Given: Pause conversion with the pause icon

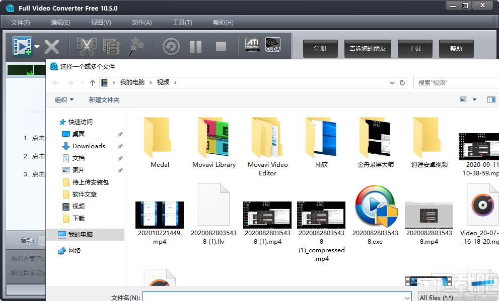Looking at the screenshot, I should pyautogui.click(x=195, y=47).
